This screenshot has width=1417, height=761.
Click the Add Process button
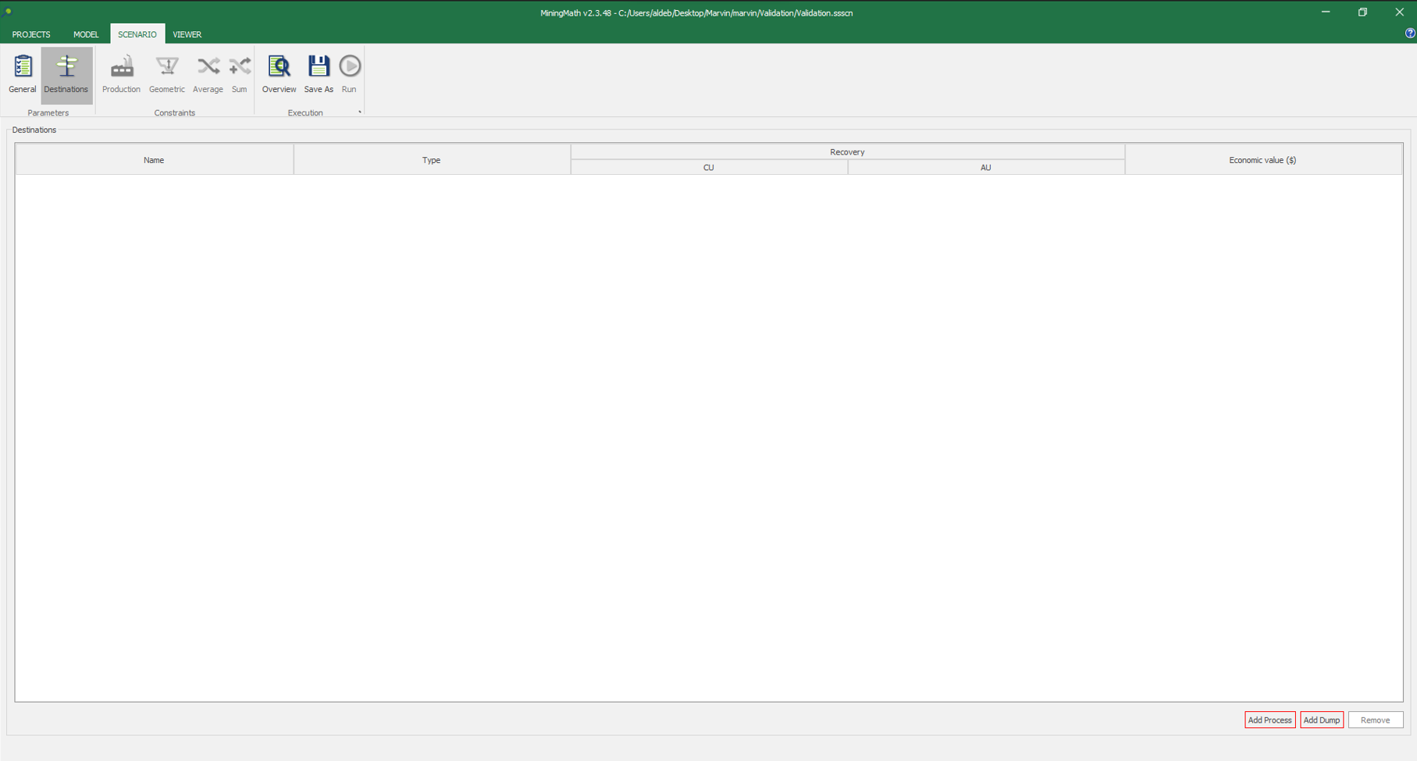click(1269, 720)
